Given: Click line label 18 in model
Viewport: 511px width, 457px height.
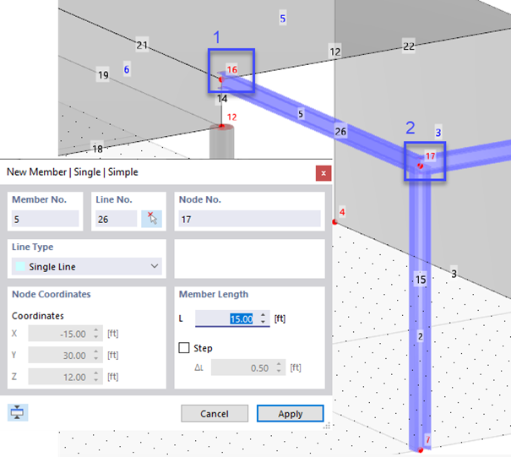Looking at the screenshot, I should click(x=97, y=149).
